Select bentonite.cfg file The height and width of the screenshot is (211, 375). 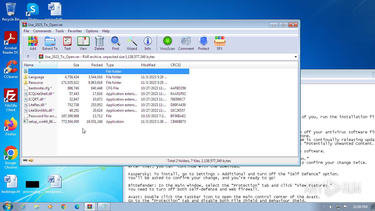[x=106, y=88]
